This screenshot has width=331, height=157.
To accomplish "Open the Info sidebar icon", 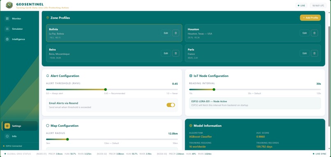I will click(x=7, y=136).
